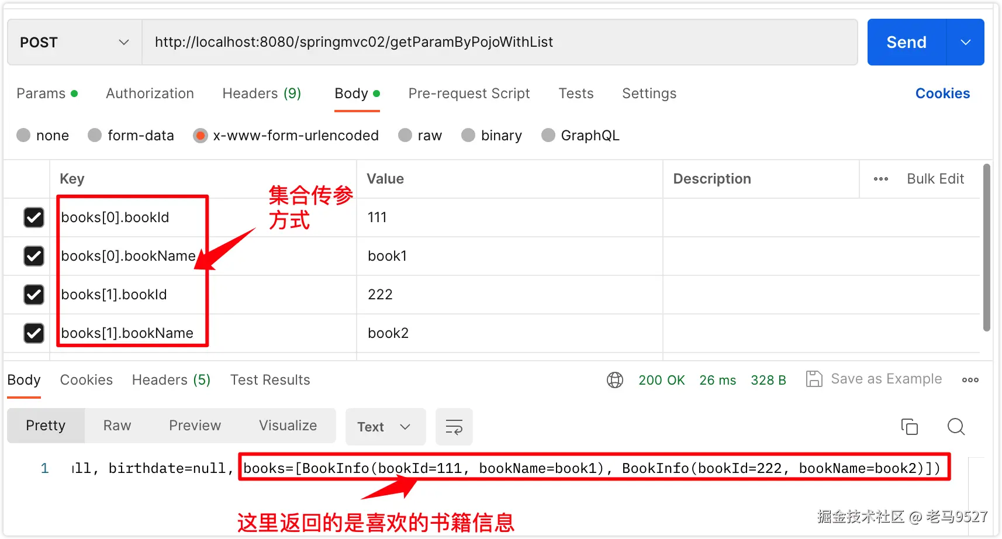Open the Authorization tab
1002x539 pixels.
(x=150, y=94)
